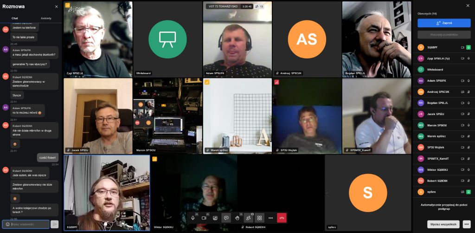The image size is (475, 233).
Task: Start screen sharing from the toolbar
Action: (x=215, y=218)
